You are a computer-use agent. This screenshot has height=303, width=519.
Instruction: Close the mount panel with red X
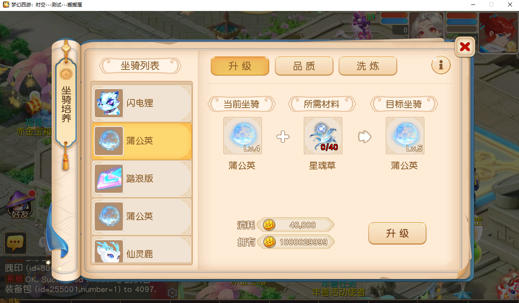pos(465,47)
